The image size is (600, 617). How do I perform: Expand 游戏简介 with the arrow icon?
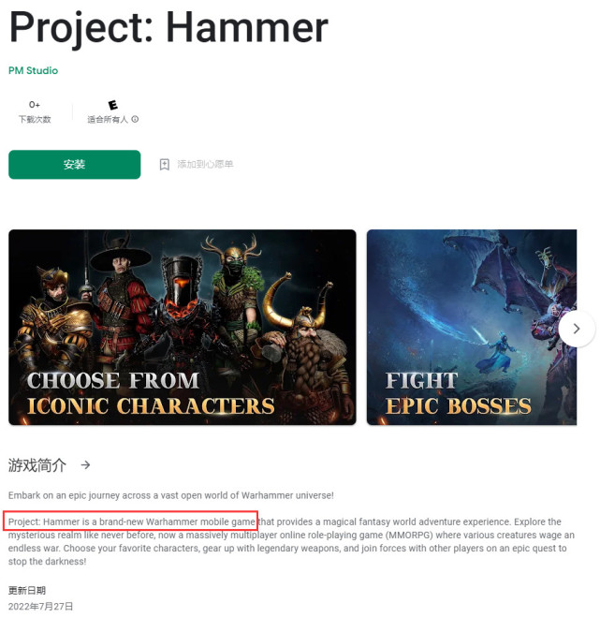(85, 465)
